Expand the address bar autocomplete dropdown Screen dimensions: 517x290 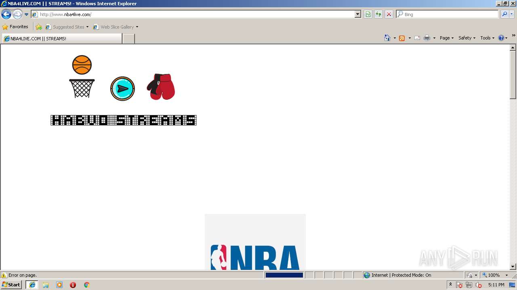click(358, 14)
